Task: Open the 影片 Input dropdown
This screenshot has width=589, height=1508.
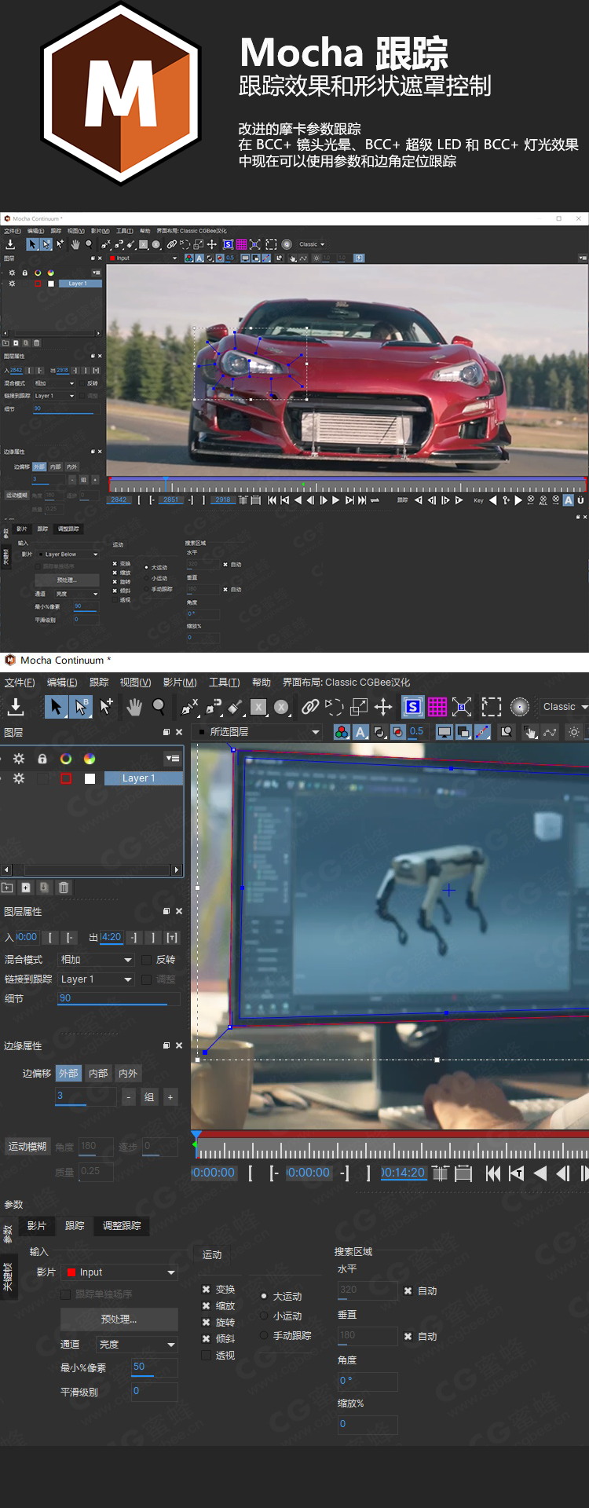Action: [119, 1272]
